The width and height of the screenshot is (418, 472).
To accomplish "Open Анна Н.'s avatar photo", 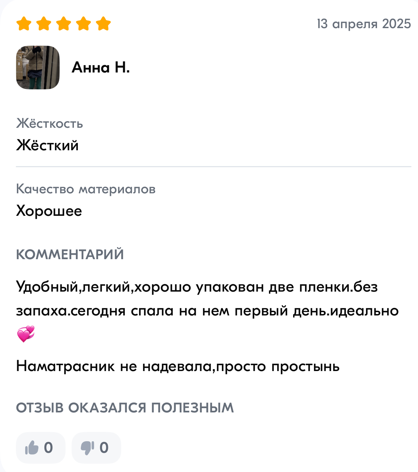I will tap(38, 68).
